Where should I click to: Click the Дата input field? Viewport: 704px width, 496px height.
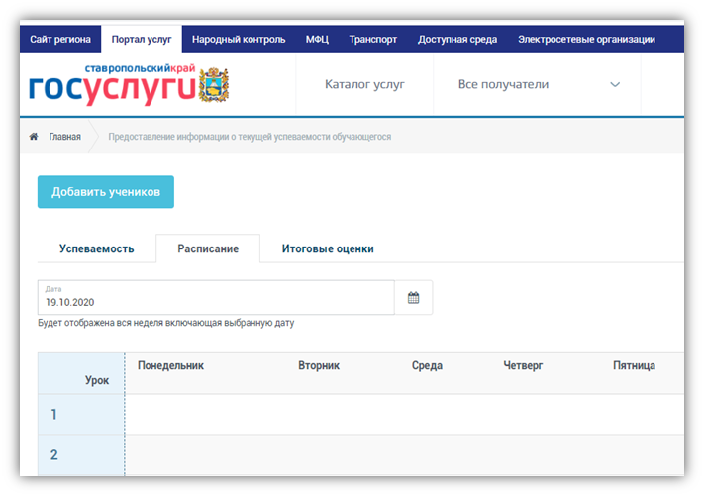coord(216,298)
